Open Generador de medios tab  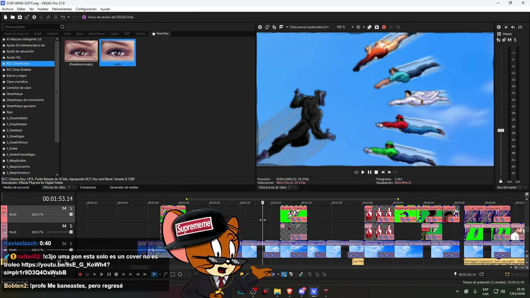point(124,187)
